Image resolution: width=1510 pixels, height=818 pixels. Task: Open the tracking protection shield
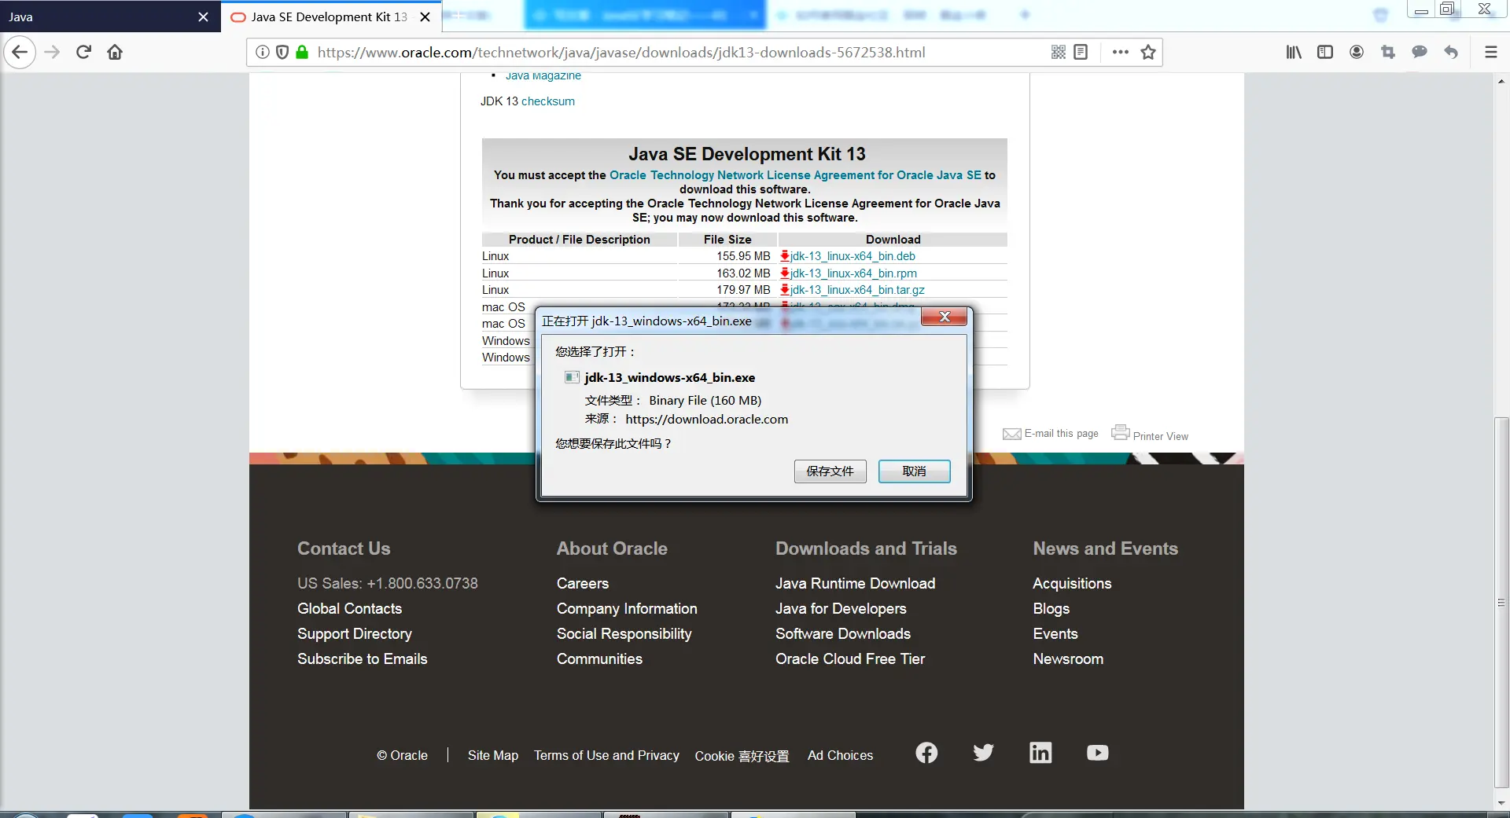click(282, 53)
